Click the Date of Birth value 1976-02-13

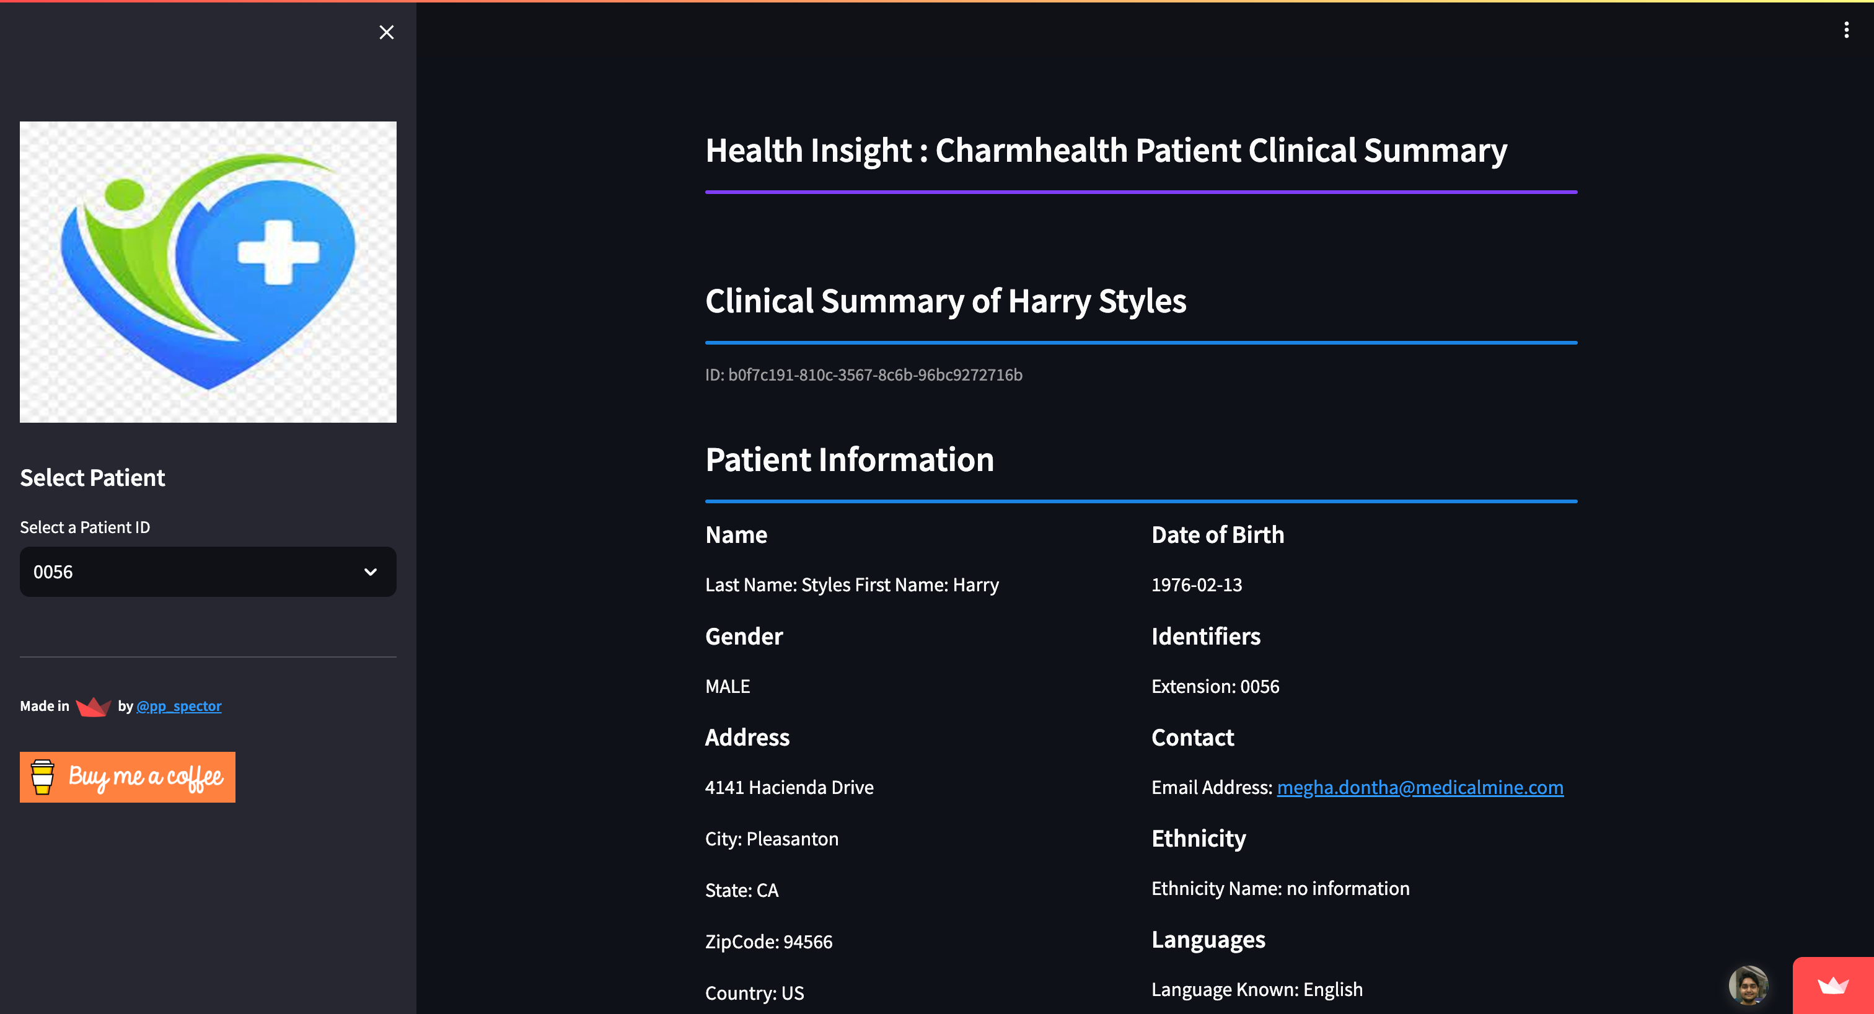(1196, 585)
